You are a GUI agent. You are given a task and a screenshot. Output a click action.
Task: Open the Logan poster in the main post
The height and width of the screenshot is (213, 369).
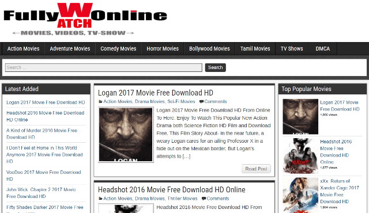point(126,135)
